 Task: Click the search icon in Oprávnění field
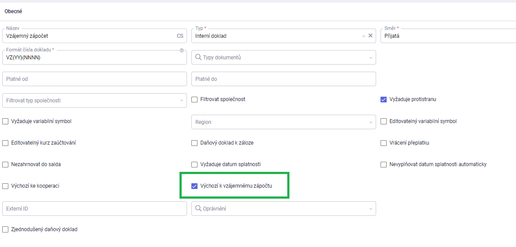pyautogui.click(x=198, y=209)
